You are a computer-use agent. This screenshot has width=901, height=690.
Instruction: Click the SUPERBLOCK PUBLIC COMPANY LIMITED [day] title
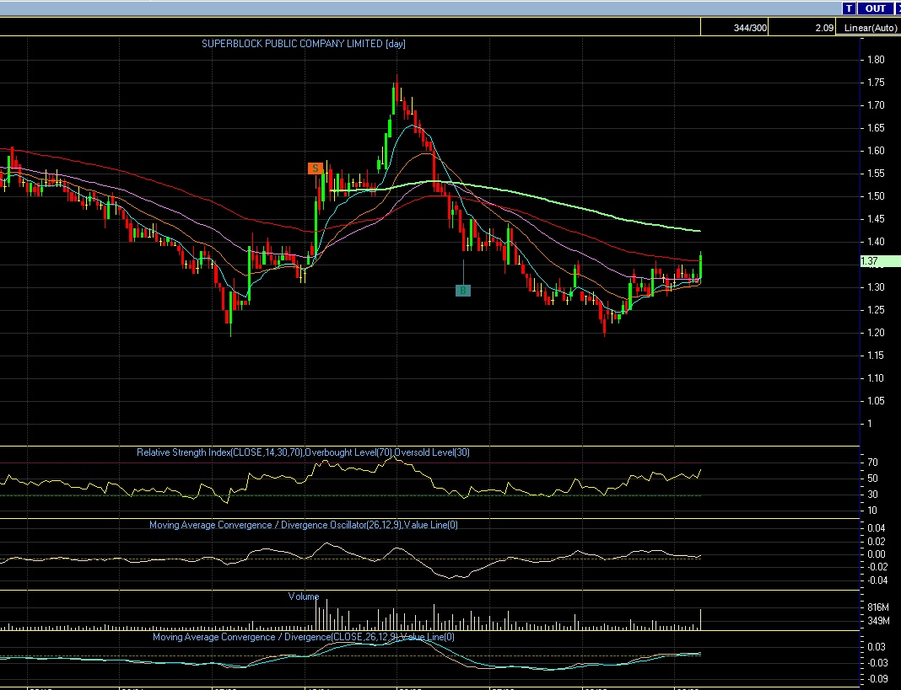(304, 44)
